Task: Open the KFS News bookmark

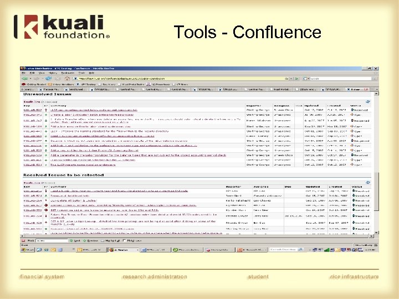Action: tap(180, 84)
